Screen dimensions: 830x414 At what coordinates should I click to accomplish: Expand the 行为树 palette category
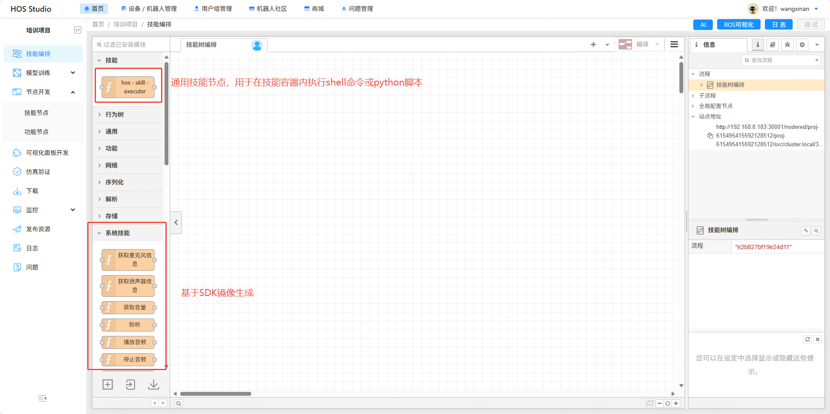[115, 115]
